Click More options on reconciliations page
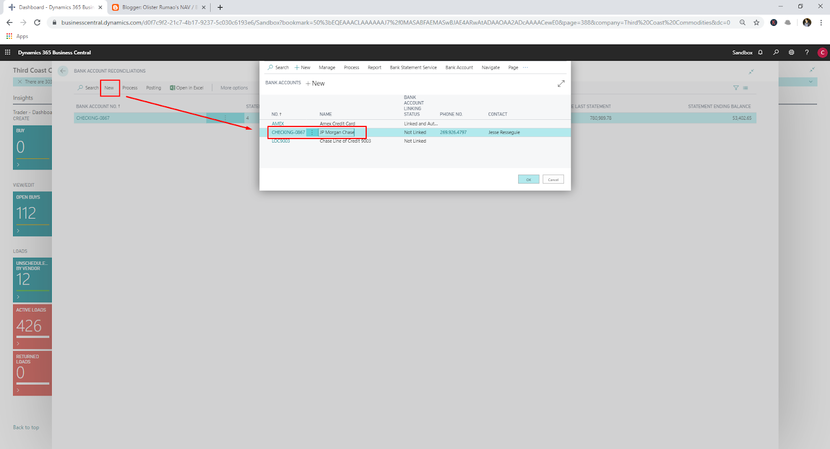Image resolution: width=830 pixels, height=449 pixels. pyautogui.click(x=234, y=88)
